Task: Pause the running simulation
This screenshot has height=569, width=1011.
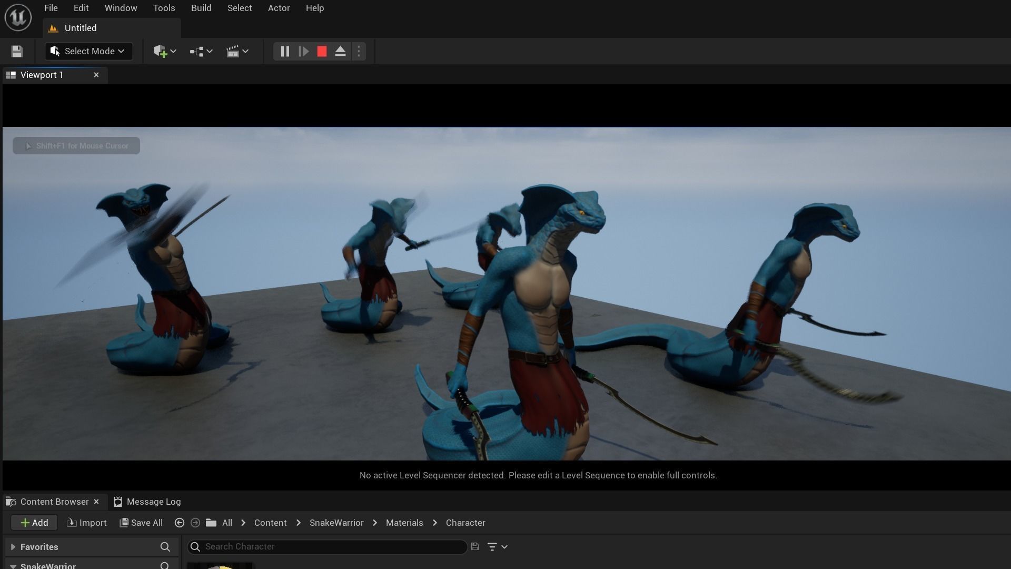Action: 285,51
